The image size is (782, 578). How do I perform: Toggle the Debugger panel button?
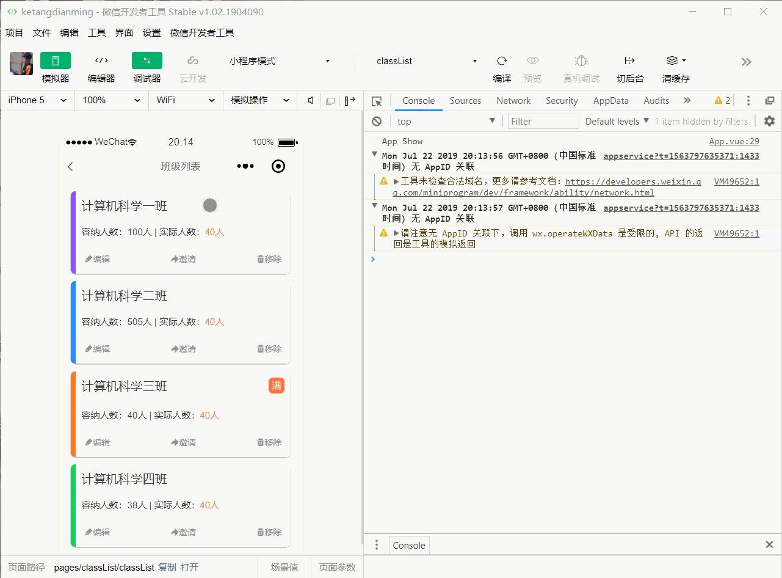pyautogui.click(x=147, y=60)
